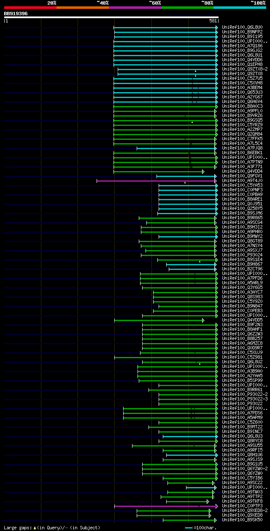
Task: Select the UniRef100_Q6L8U2 label
Action: pos(242,362)
